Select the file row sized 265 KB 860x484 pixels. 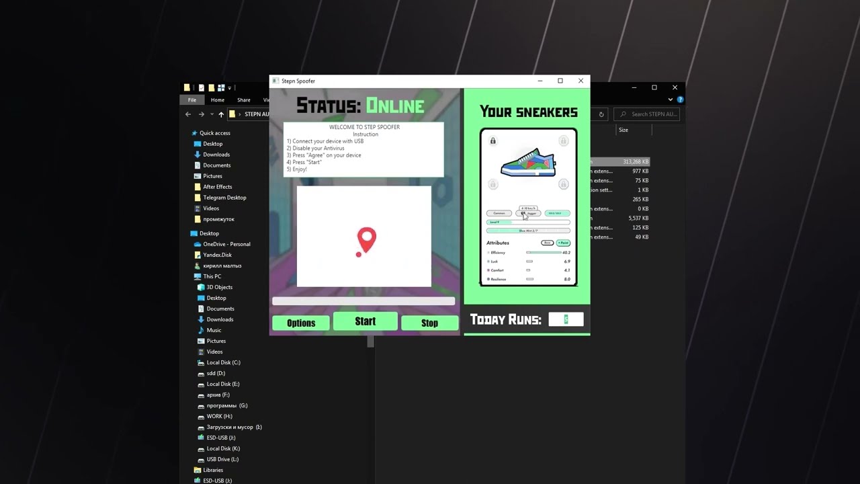(619, 200)
